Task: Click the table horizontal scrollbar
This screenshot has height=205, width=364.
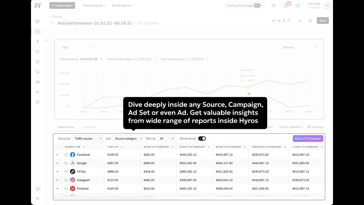Action: (105, 198)
